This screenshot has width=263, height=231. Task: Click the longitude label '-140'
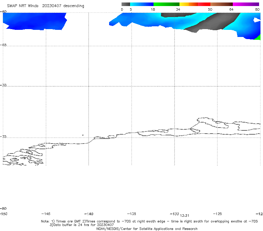point(88,214)
